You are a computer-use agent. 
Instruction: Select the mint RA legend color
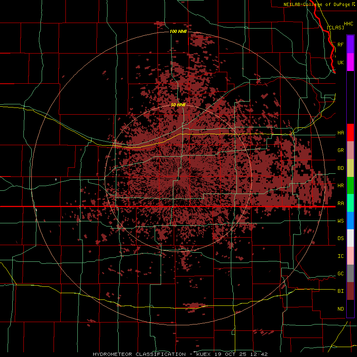coord(350,203)
